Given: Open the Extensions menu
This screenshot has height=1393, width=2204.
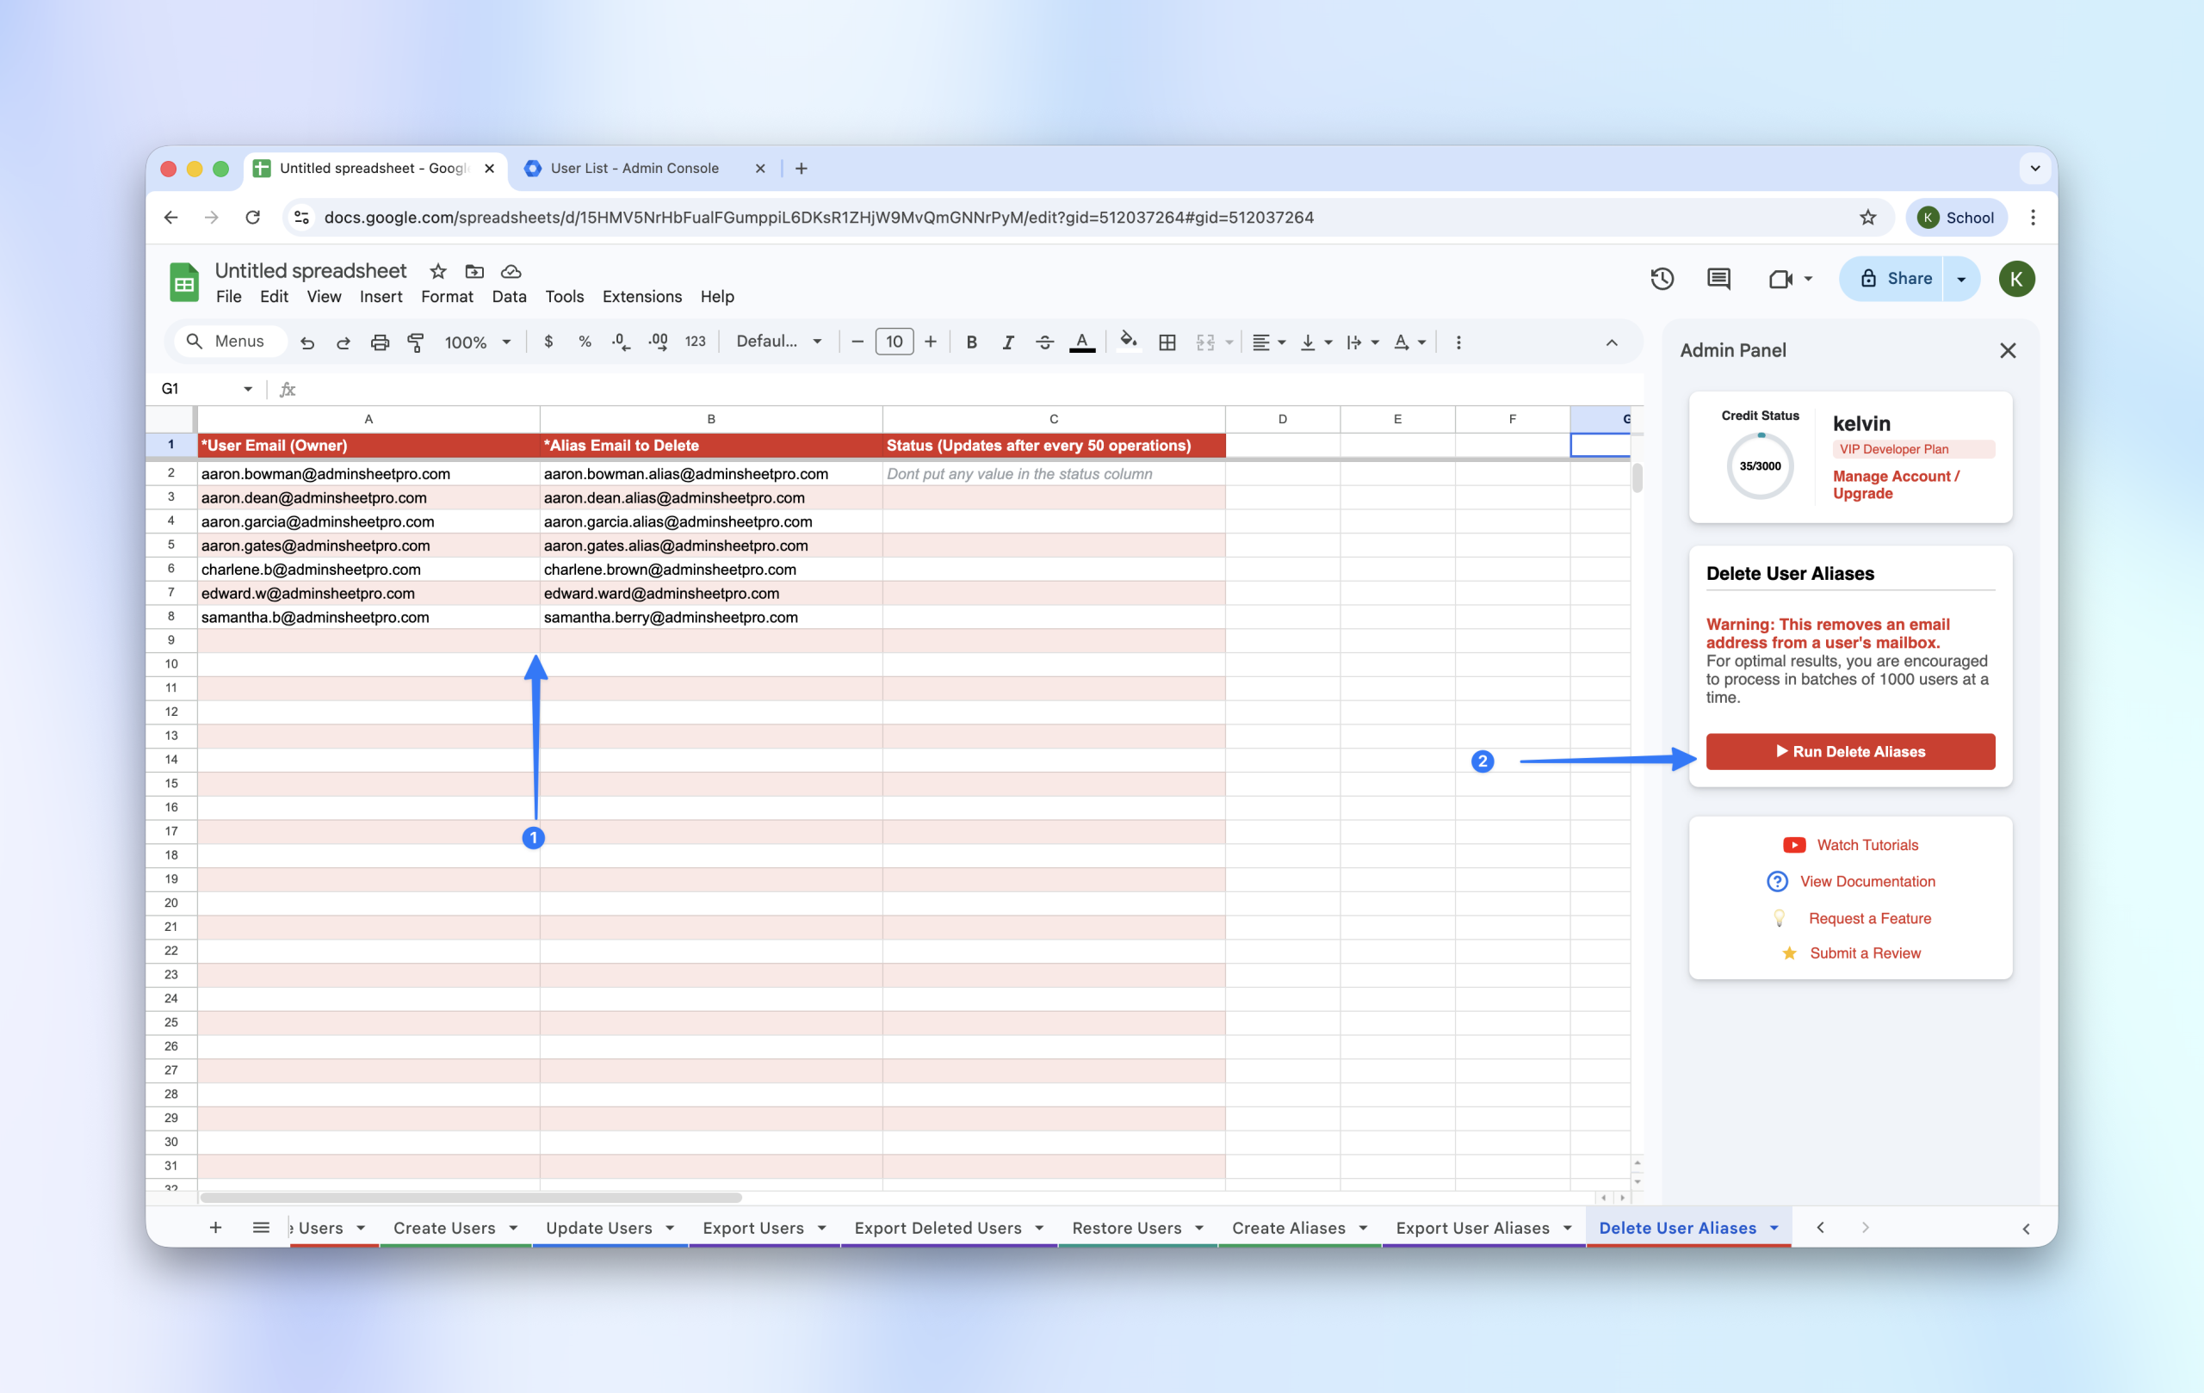Looking at the screenshot, I should point(641,296).
